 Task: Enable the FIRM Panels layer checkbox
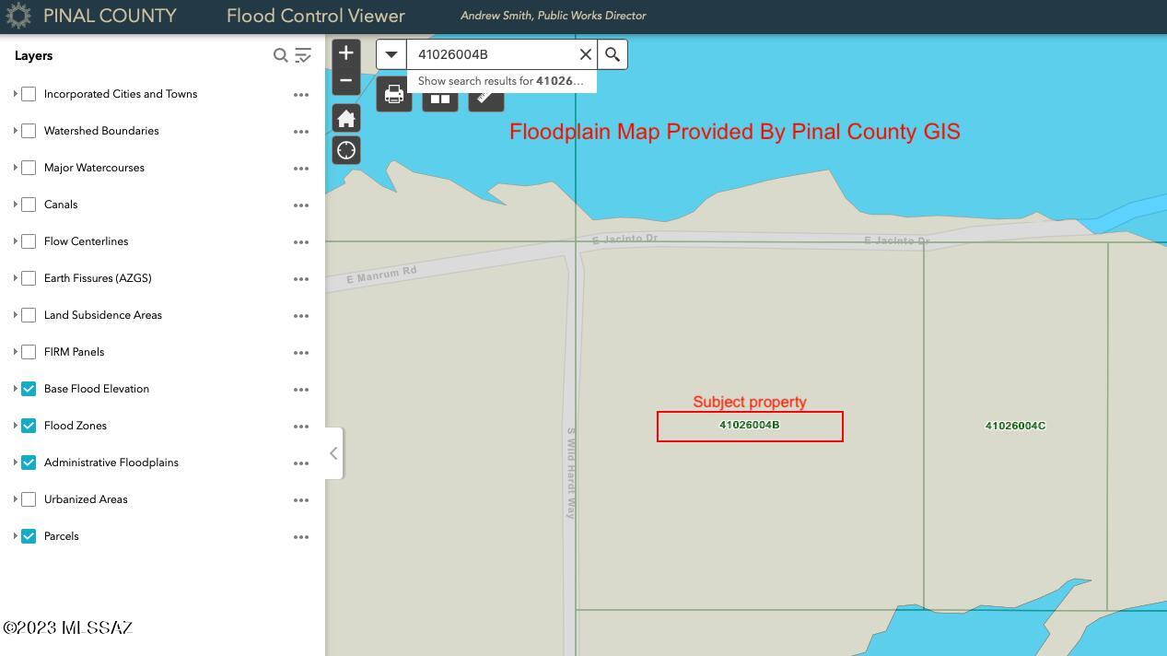29,352
